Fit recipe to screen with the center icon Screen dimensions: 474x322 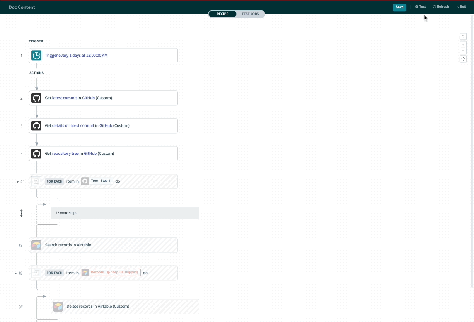point(463,59)
